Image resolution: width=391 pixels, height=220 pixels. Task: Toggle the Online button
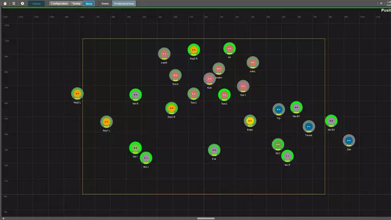point(37,4)
